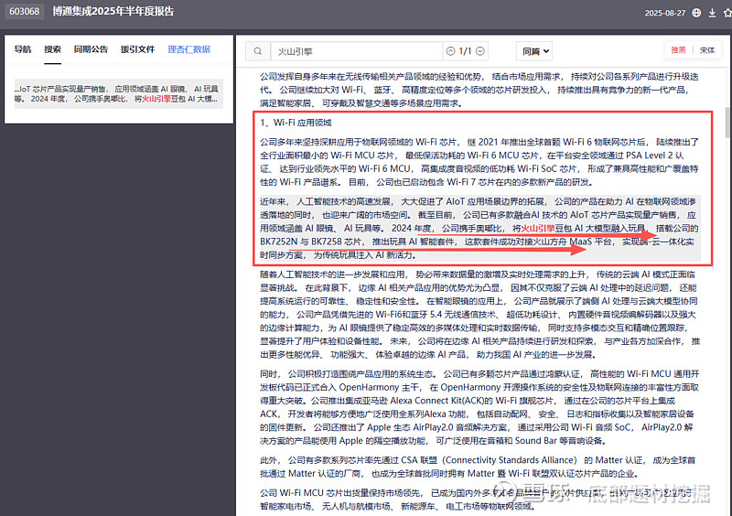Open the 导航 tab

pyautogui.click(x=22, y=49)
